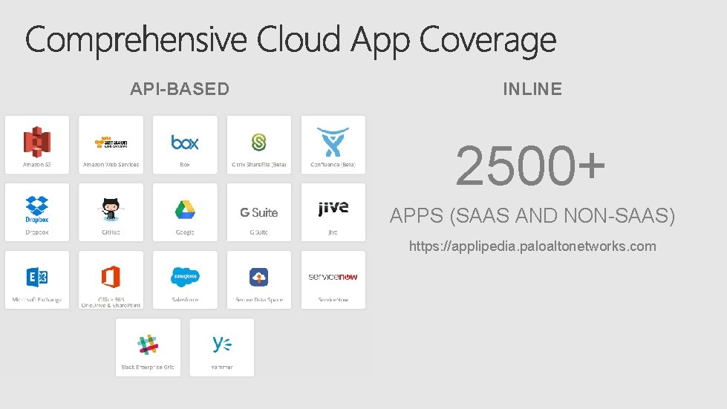Select the 2500+ number text
The image size is (727, 409).
pos(530,166)
